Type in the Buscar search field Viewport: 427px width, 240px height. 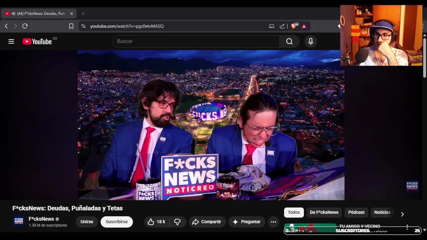coord(196,41)
